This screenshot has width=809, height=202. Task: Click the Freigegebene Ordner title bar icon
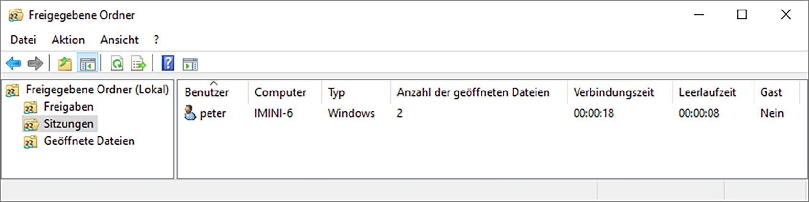[15, 15]
